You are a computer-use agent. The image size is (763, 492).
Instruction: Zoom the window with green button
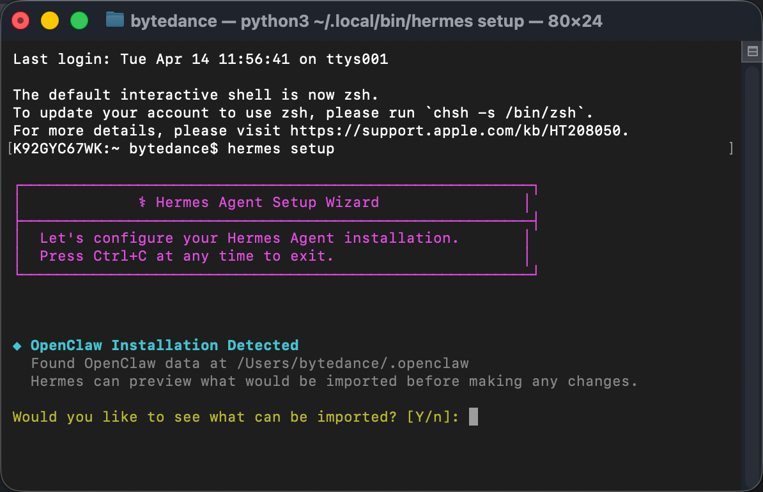point(79,20)
